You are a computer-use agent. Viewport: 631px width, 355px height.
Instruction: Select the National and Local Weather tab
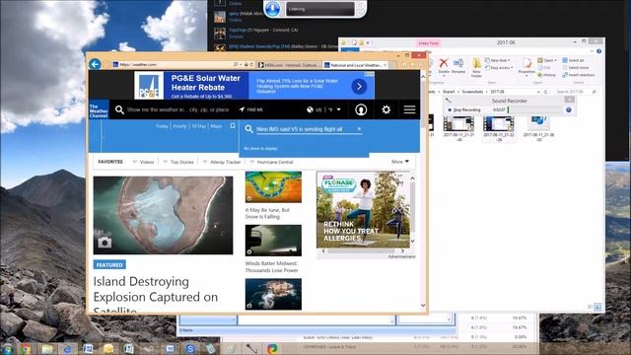(355, 65)
